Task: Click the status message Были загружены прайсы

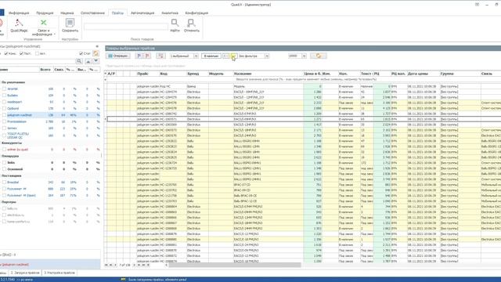Action: 157,280
